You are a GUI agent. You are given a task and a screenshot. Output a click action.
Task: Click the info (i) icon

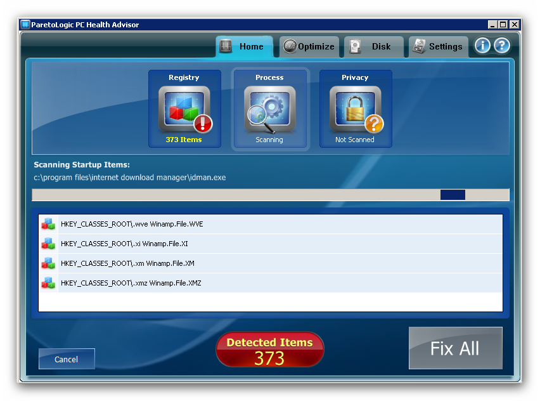[x=482, y=46]
